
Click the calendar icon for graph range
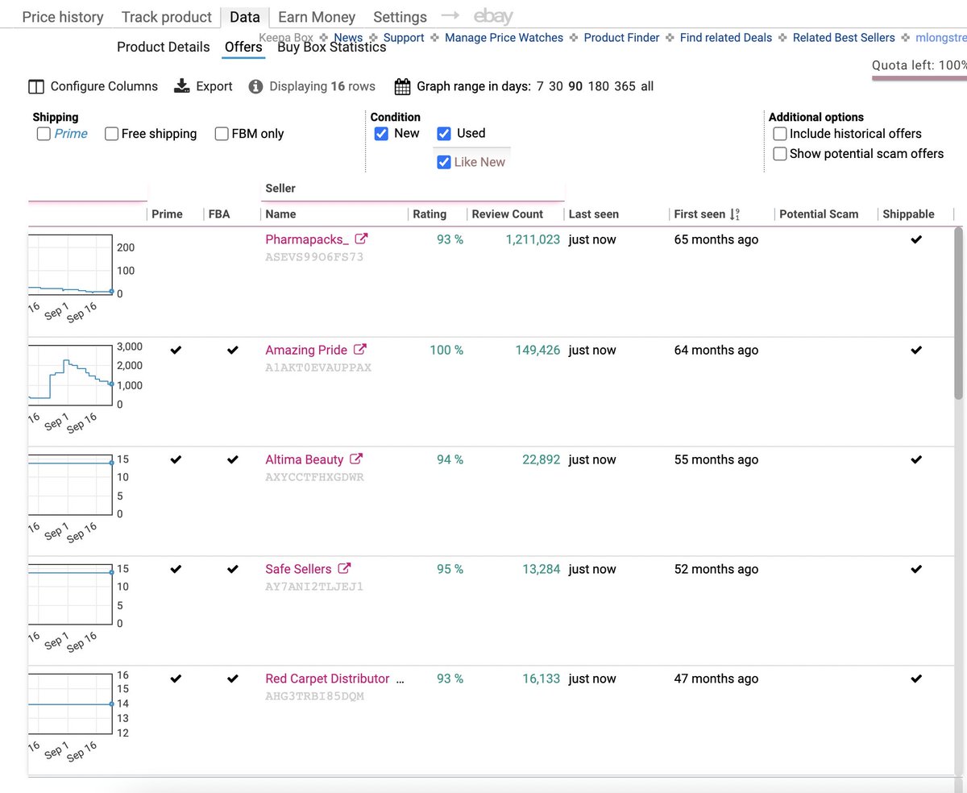click(402, 86)
